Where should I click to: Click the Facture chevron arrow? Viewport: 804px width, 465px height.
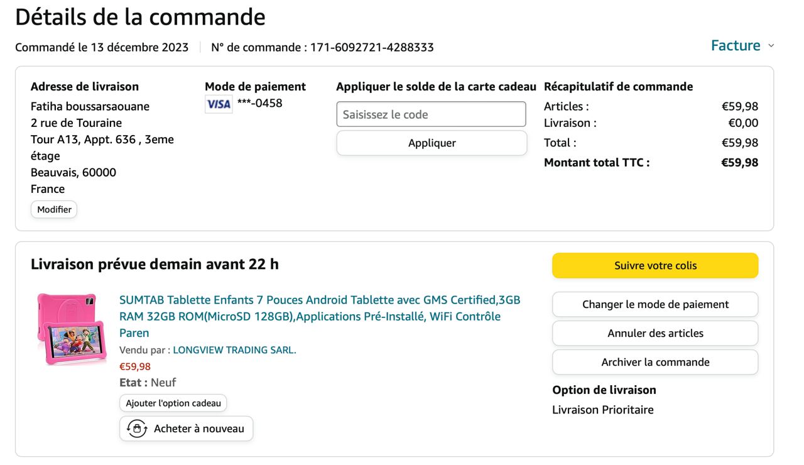coord(771,46)
